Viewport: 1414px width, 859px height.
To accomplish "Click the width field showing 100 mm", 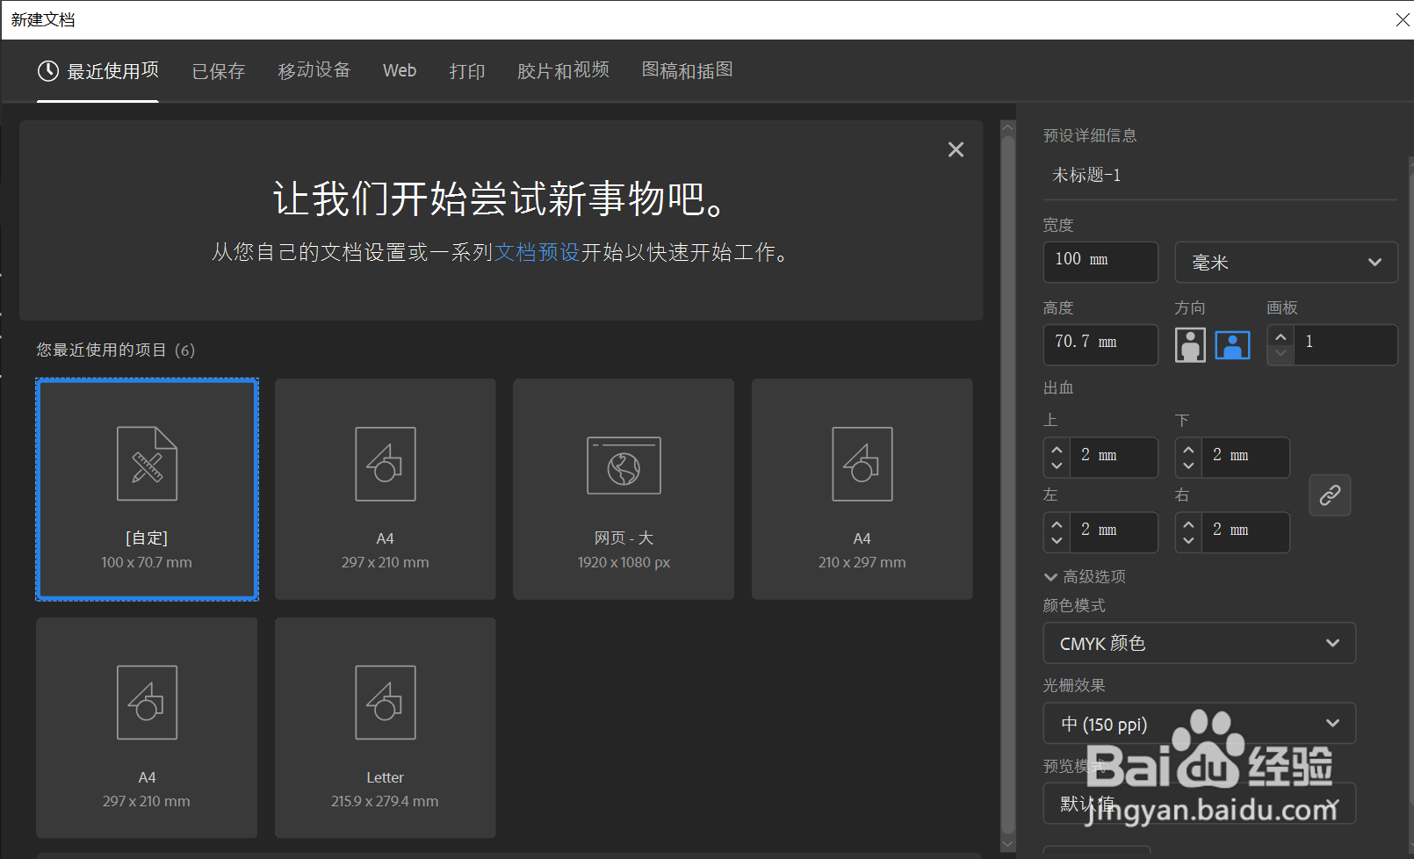I will point(1100,262).
